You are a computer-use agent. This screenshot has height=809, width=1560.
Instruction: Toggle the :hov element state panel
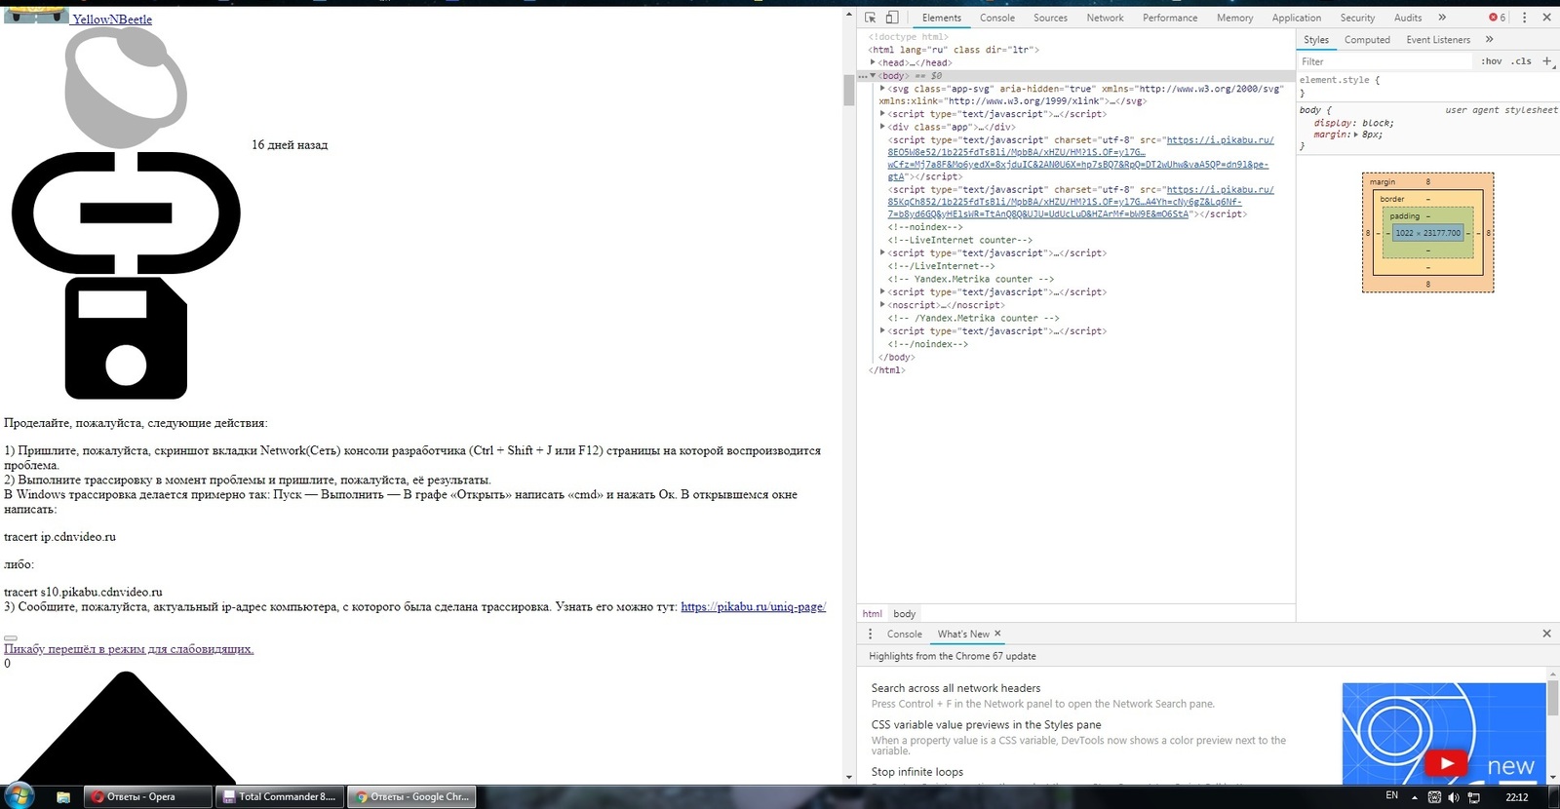tap(1491, 61)
